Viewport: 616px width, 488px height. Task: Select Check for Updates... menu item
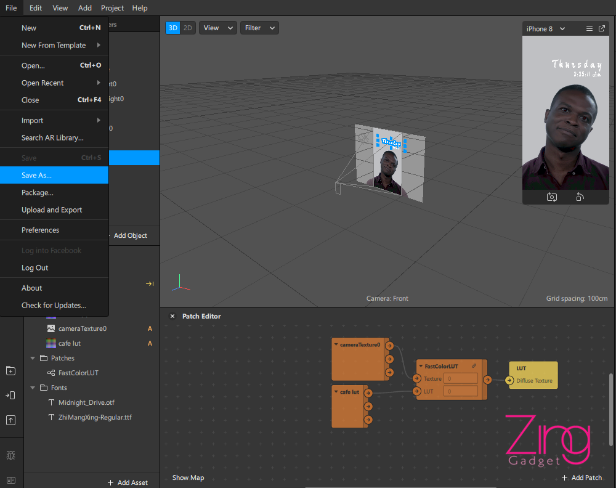(54, 305)
